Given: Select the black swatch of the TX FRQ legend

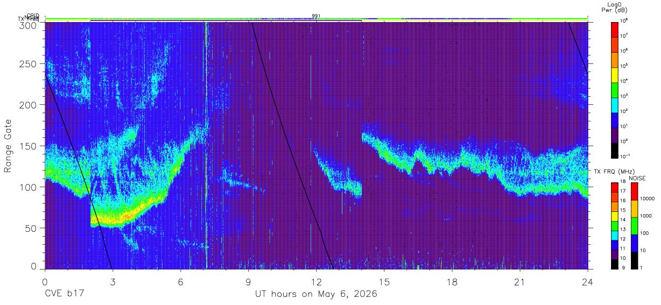Looking at the screenshot, I should [x=614, y=264].
